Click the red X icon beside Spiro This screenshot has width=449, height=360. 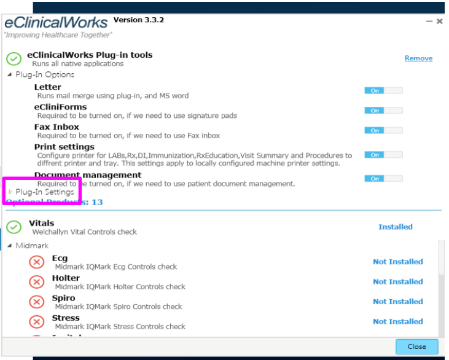pos(37,302)
